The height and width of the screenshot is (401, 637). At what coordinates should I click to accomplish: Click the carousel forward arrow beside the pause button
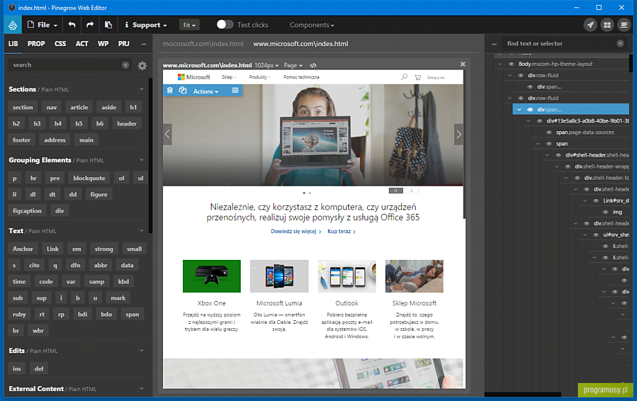[x=412, y=190]
